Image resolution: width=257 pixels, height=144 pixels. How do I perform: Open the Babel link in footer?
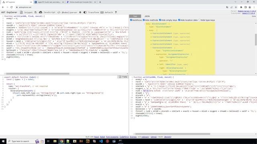(102, 137)
